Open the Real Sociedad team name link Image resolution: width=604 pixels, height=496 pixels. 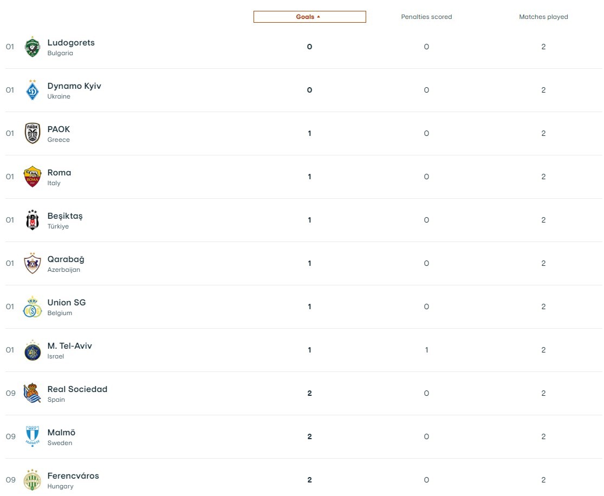pos(77,389)
